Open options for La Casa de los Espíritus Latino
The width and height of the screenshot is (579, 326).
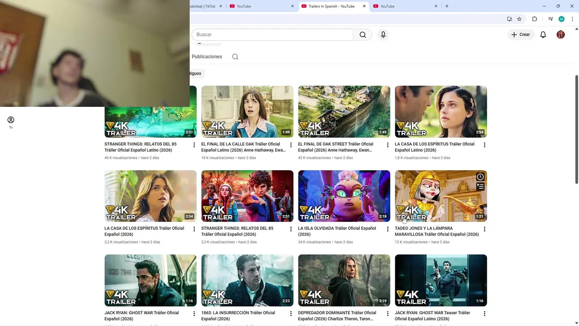click(x=484, y=145)
